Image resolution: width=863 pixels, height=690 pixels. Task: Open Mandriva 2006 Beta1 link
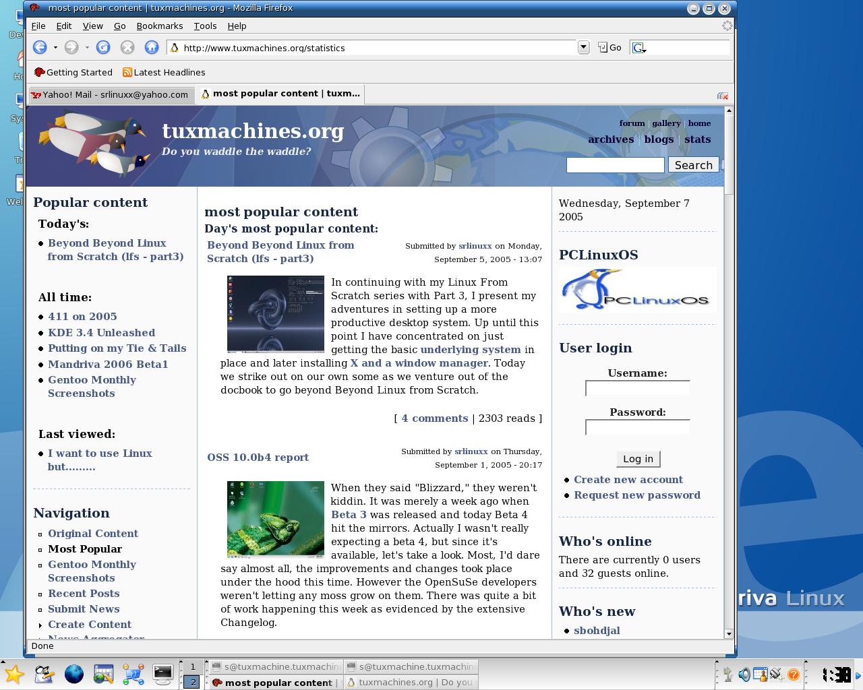click(108, 365)
